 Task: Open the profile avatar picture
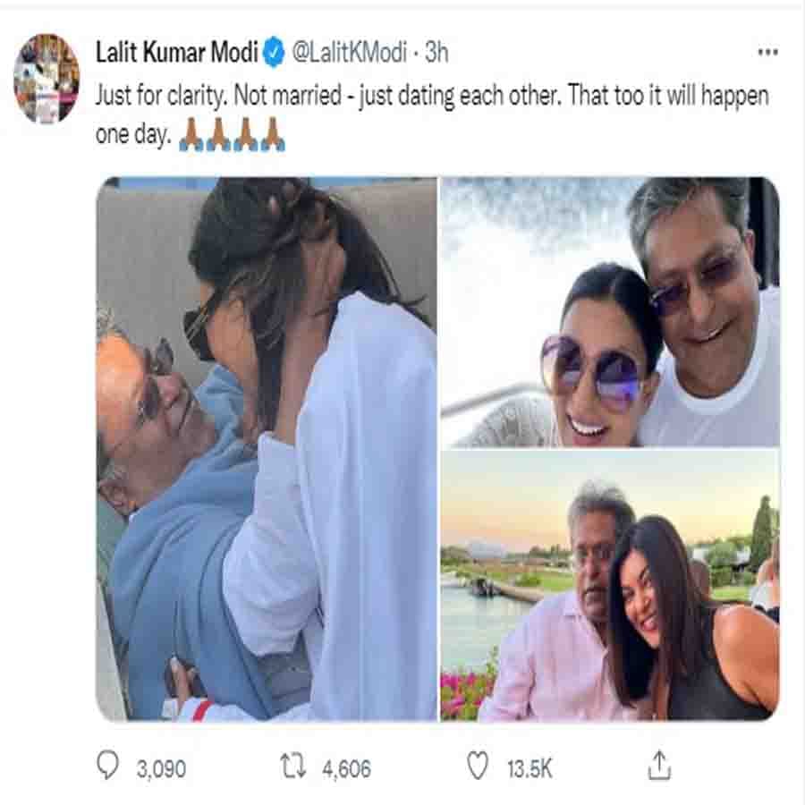click(47, 79)
